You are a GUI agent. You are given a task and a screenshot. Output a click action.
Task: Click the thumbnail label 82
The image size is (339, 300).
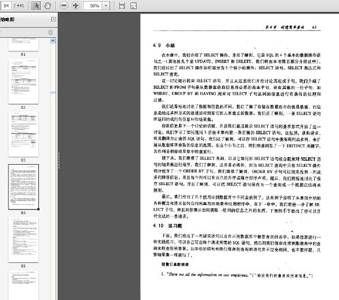(x=23, y=108)
